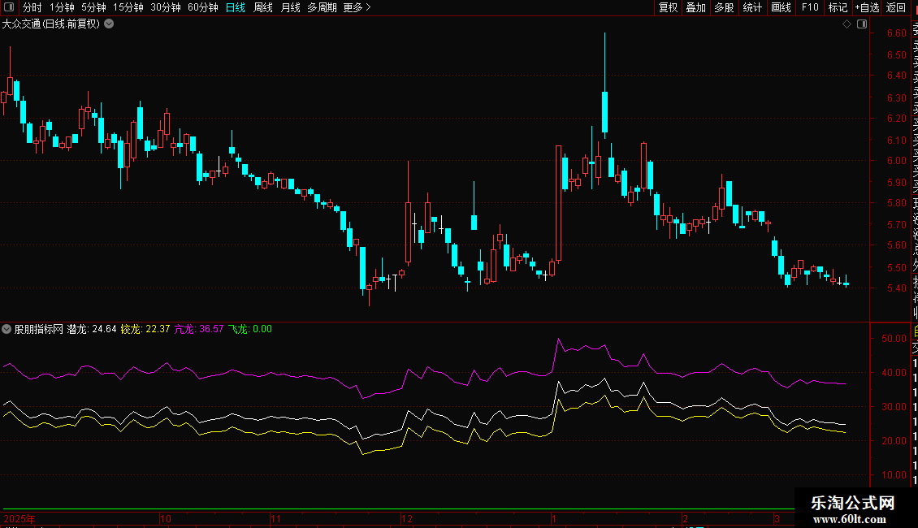Open the 画线 drawing tools
The width and height of the screenshot is (918, 528).
coord(781,7)
